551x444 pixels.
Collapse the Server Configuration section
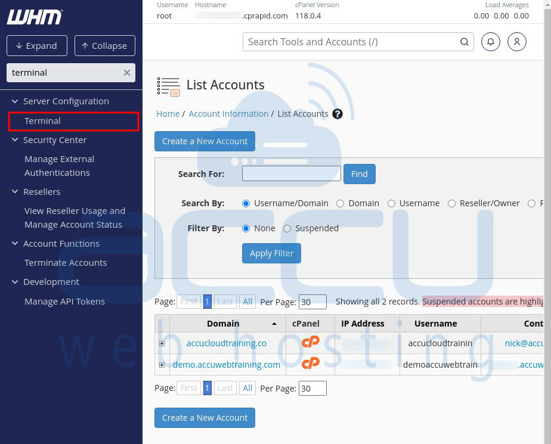(x=15, y=101)
